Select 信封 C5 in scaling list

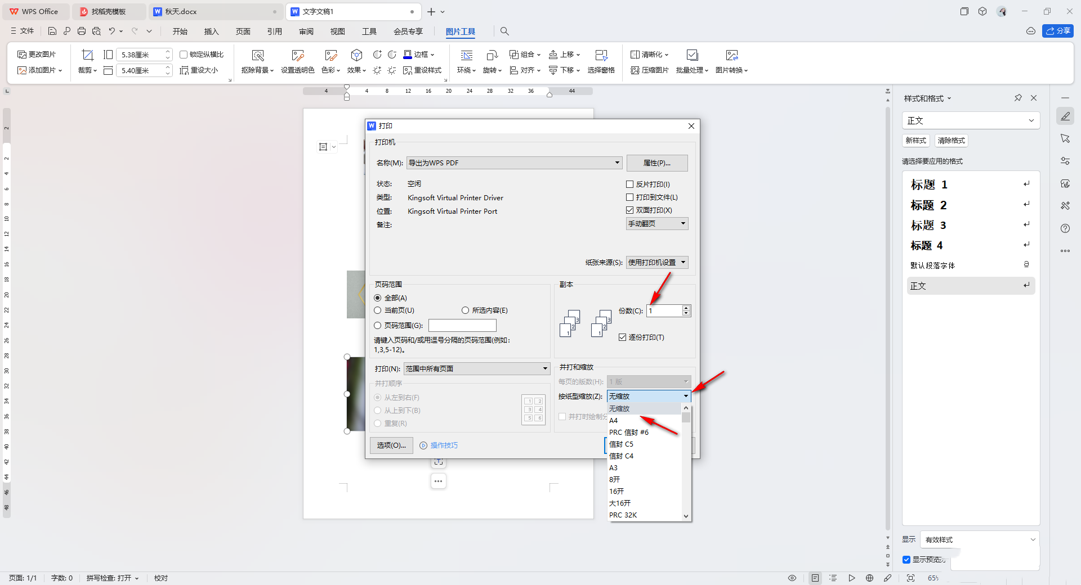pyautogui.click(x=645, y=444)
